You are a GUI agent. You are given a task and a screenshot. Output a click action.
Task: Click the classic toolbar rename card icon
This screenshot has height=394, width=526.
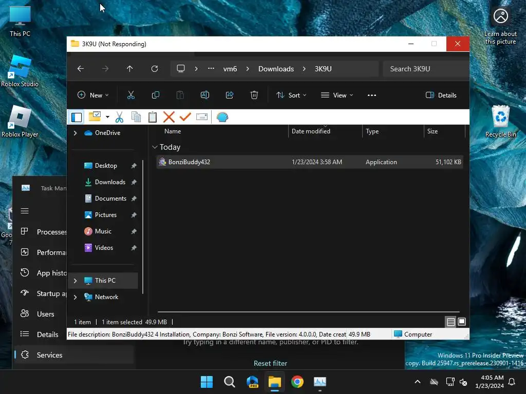(201, 117)
